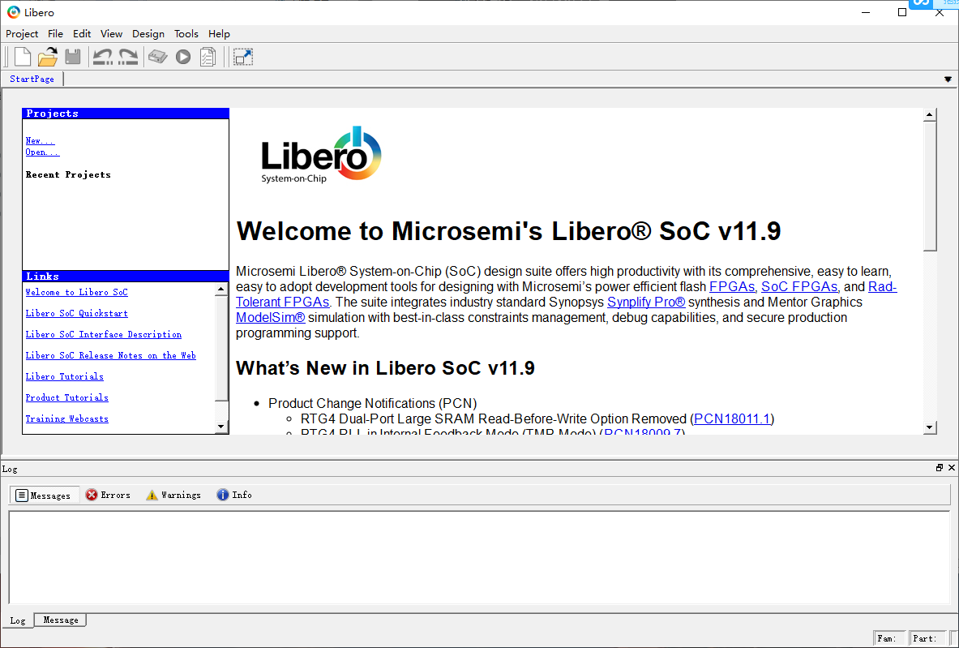
Task: Follow the Rad-Tolerant FPGAs hyperlink
Action: (283, 303)
